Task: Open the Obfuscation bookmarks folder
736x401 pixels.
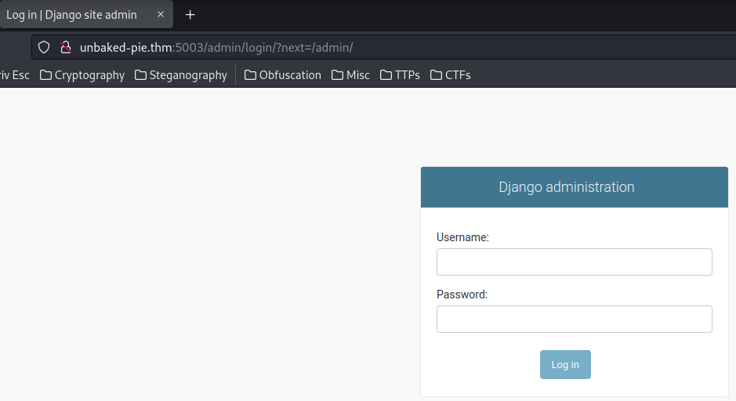Action: tap(283, 75)
